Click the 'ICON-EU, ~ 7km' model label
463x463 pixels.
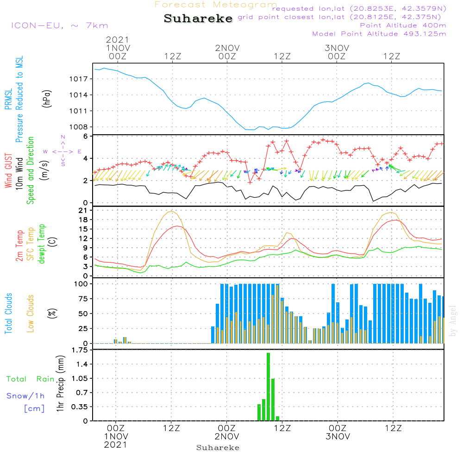(60, 25)
